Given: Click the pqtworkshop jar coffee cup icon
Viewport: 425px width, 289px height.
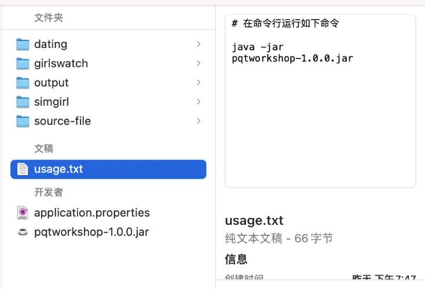Looking at the screenshot, I should 23,232.
